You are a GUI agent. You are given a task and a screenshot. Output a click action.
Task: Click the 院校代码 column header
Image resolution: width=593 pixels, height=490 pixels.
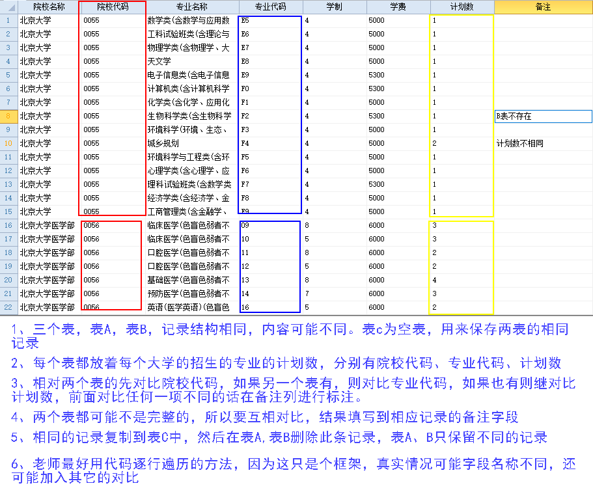pyautogui.click(x=113, y=7)
